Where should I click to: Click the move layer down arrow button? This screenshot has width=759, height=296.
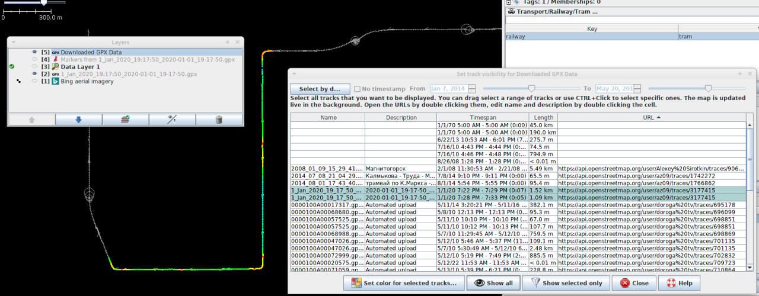[78, 120]
